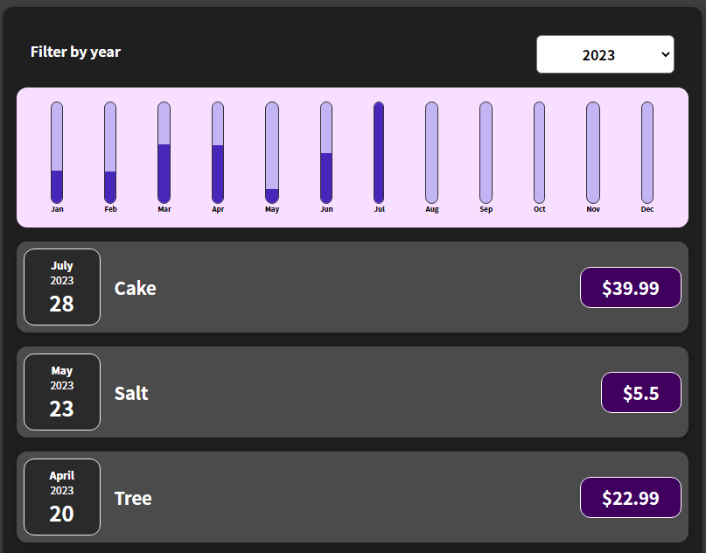Click the $22.99 price badge for Tree
The height and width of the screenshot is (553, 706).
[x=630, y=497]
